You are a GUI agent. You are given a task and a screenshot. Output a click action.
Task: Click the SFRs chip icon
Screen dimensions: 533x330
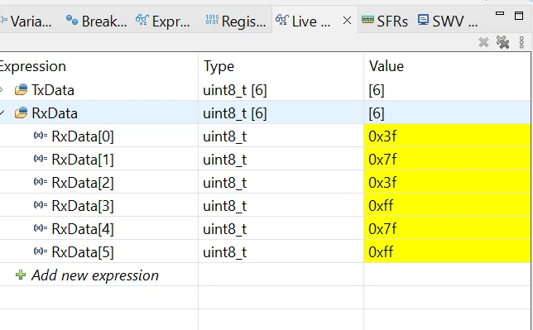[x=367, y=20]
